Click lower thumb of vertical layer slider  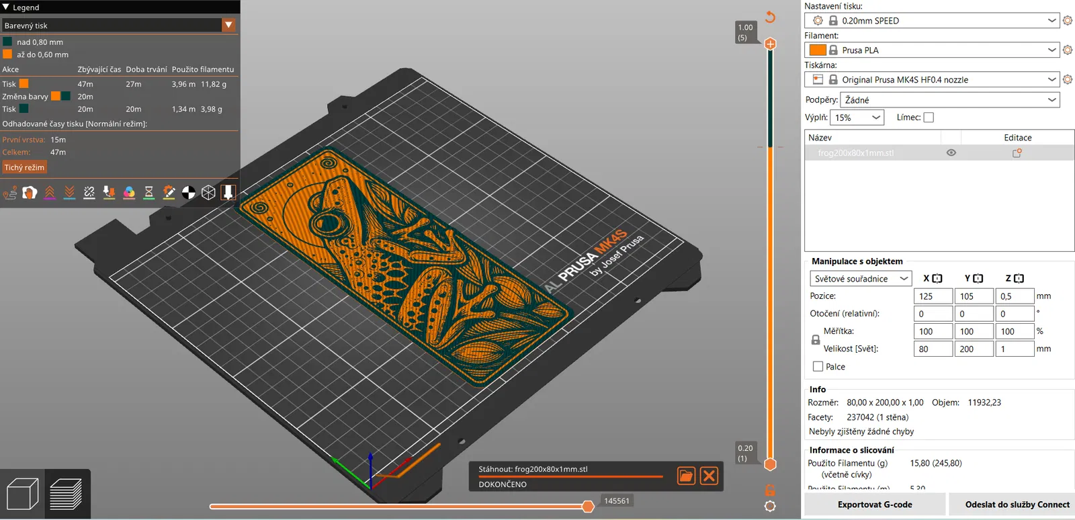(770, 464)
